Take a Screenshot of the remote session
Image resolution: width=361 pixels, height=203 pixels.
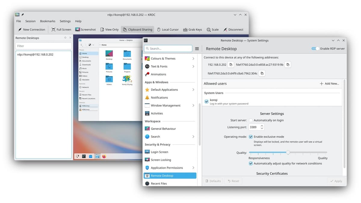85,29
